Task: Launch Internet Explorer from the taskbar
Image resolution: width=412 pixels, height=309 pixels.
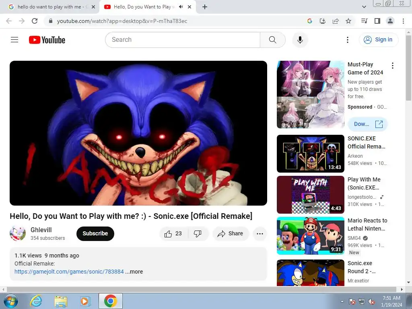Action: click(x=36, y=301)
